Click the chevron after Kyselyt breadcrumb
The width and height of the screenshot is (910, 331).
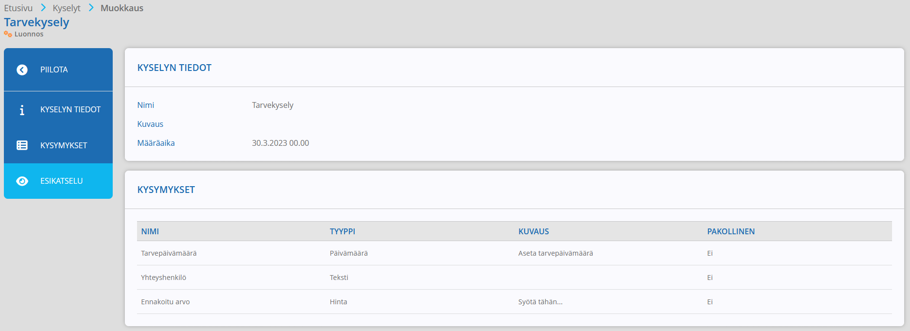pyautogui.click(x=91, y=7)
